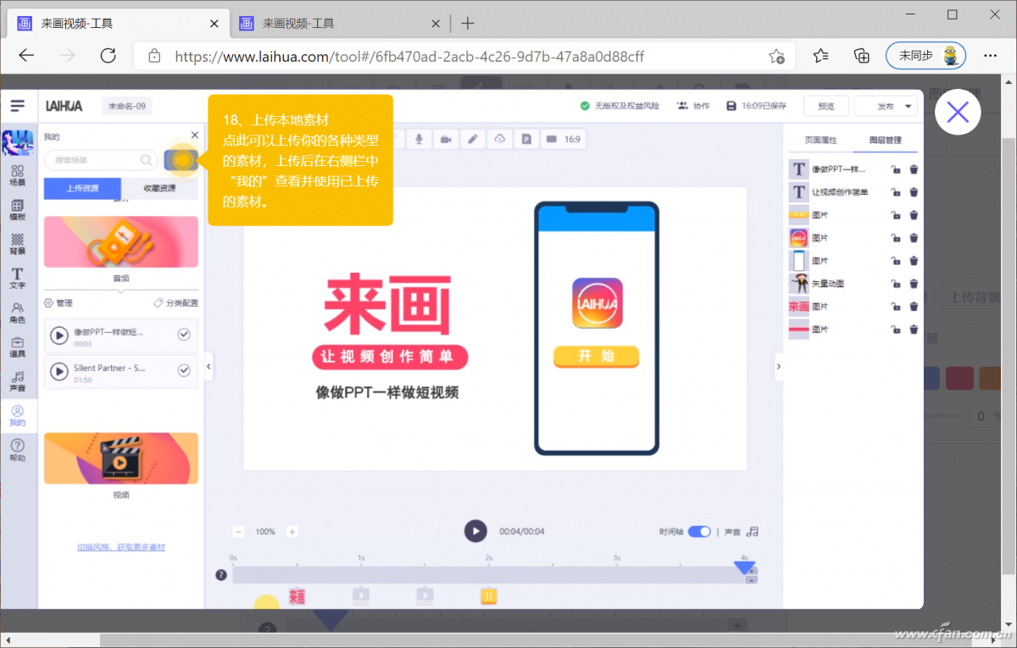Click the timeline playhead marker at 4s
The height and width of the screenshot is (648, 1017).
[745, 568]
